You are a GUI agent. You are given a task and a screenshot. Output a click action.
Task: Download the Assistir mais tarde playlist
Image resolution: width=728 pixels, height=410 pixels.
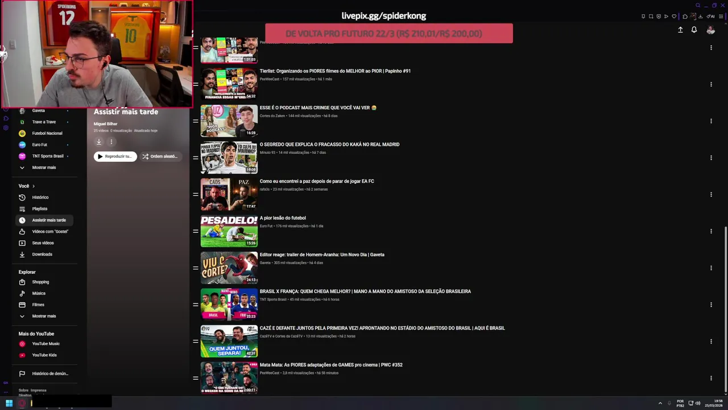point(98,142)
